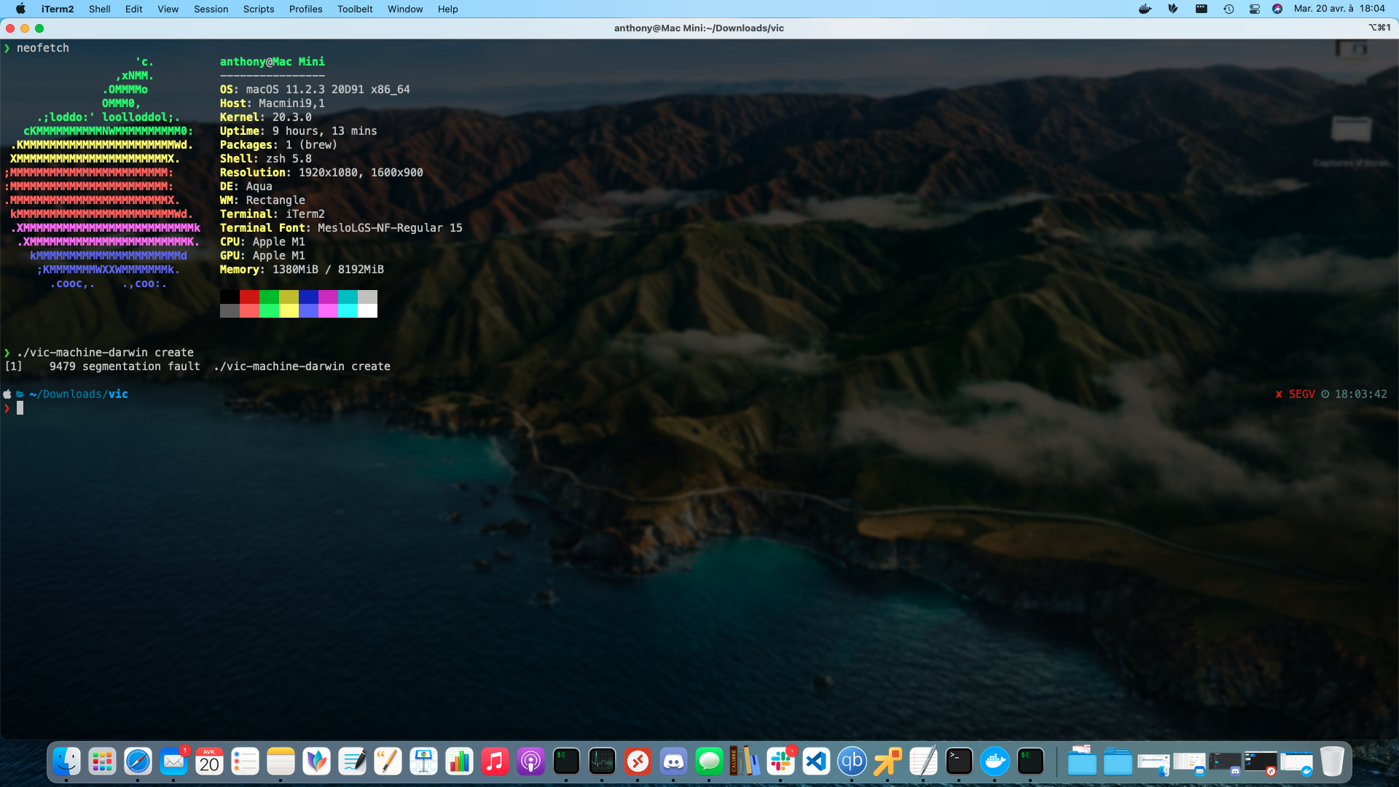Click the terminal prompt cursor line

[20, 409]
